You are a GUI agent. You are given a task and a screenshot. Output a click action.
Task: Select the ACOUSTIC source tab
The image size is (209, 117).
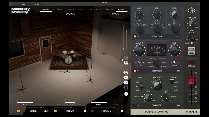58,10
